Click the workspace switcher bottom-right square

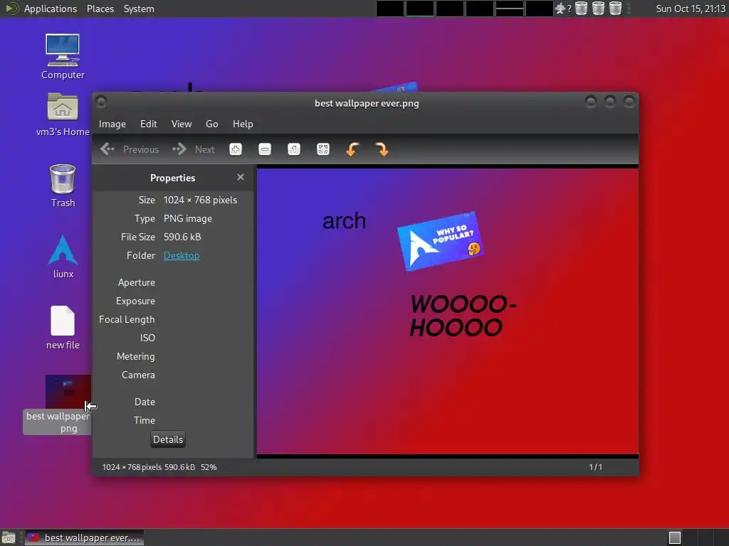coord(675,537)
